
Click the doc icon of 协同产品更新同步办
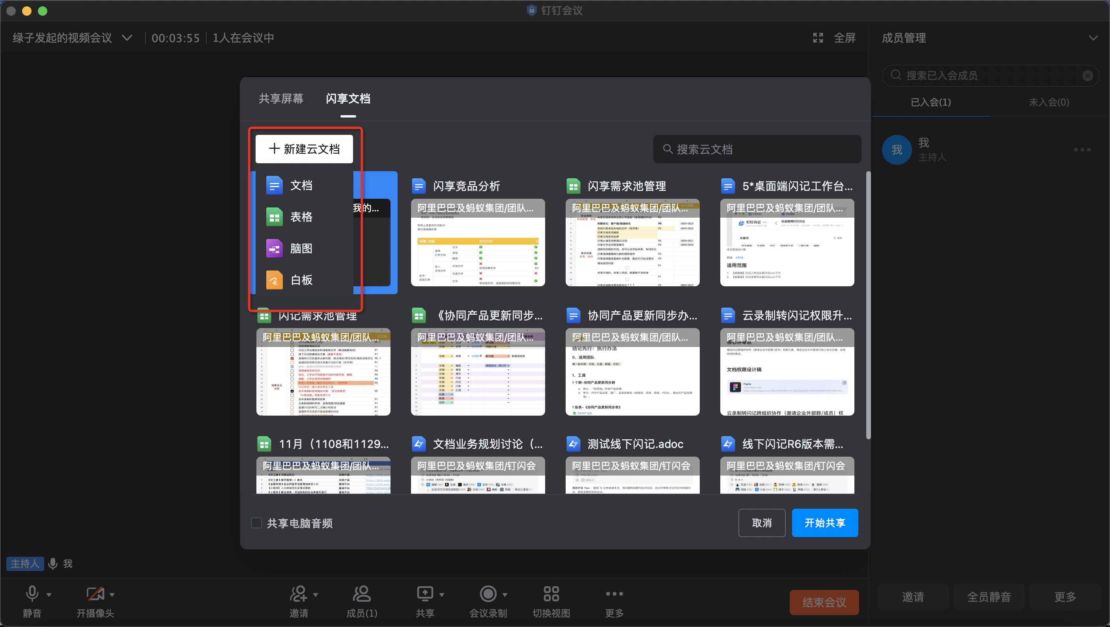(574, 315)
